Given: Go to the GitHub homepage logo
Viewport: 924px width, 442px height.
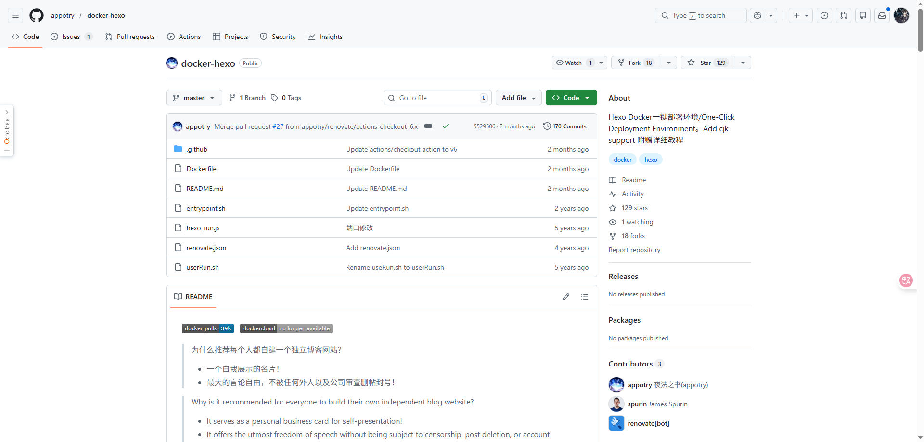Looking at the screenshot, I should pos(37,15).
